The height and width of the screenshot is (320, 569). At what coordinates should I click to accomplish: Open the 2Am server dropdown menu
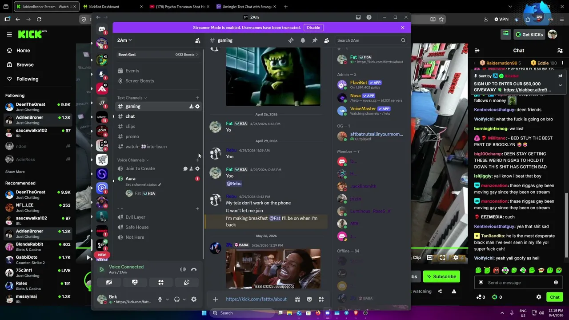pos(124,40)
